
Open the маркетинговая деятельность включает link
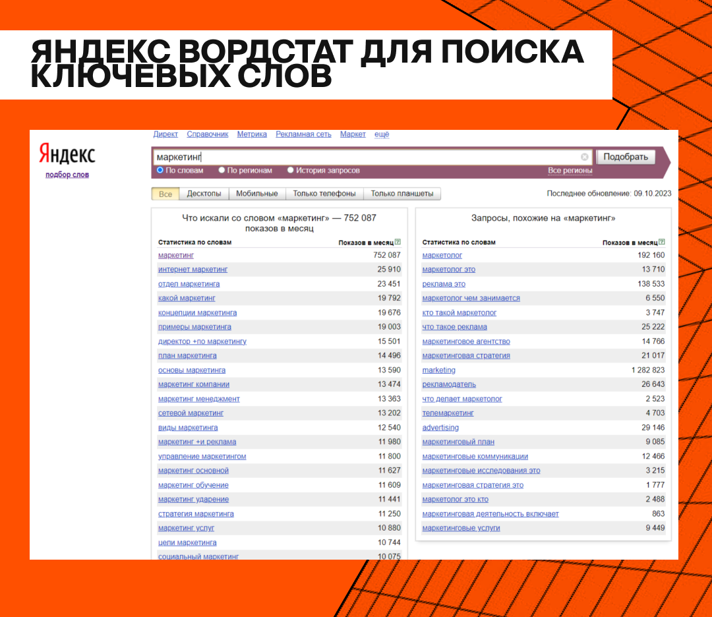coord(490,514)
